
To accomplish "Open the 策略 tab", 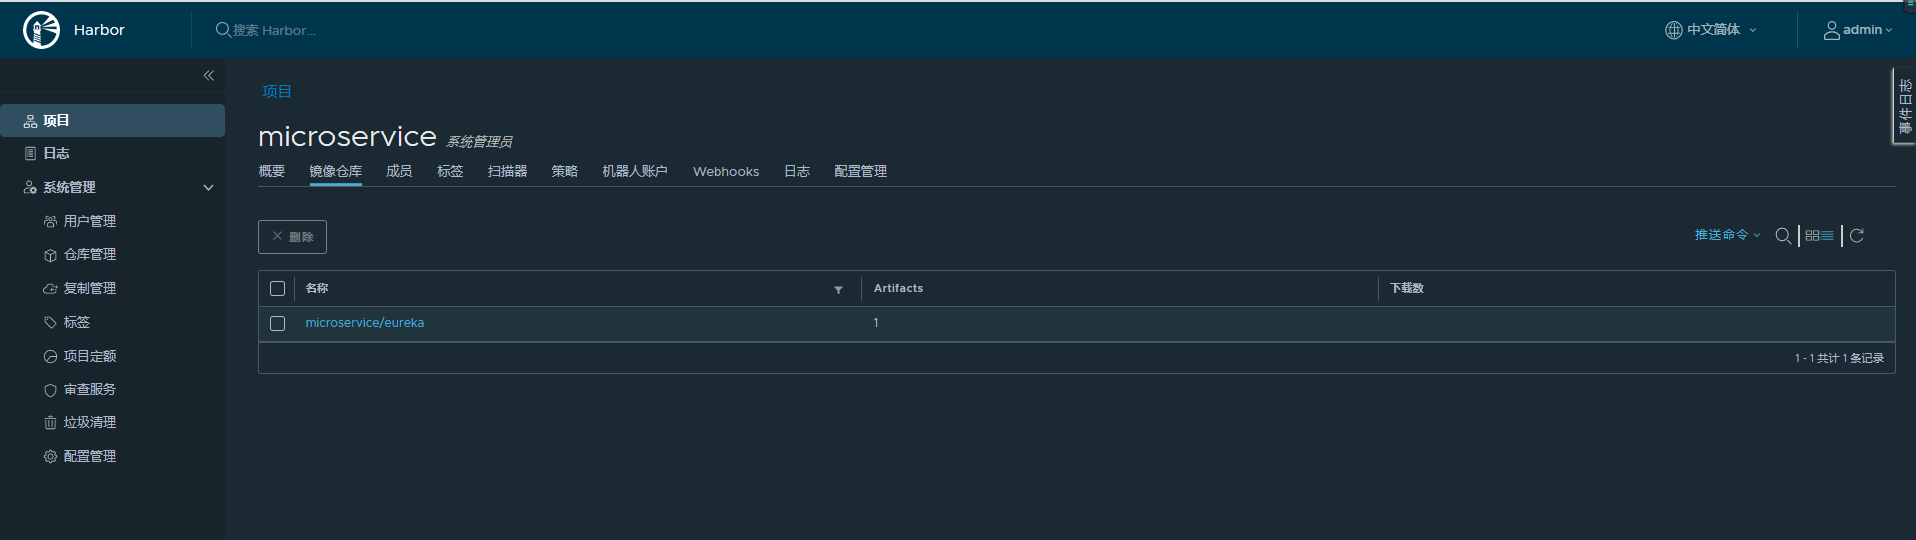I will click(565, 171).
